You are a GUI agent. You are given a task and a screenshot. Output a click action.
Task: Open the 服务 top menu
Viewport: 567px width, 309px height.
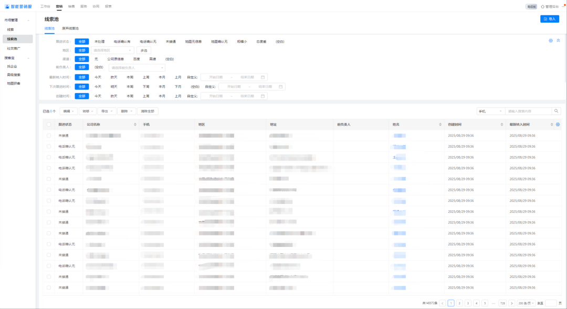pos(83,6)
